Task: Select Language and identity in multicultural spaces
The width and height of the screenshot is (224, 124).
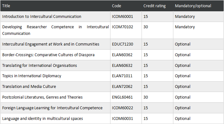Action: (x=42, y=119)
